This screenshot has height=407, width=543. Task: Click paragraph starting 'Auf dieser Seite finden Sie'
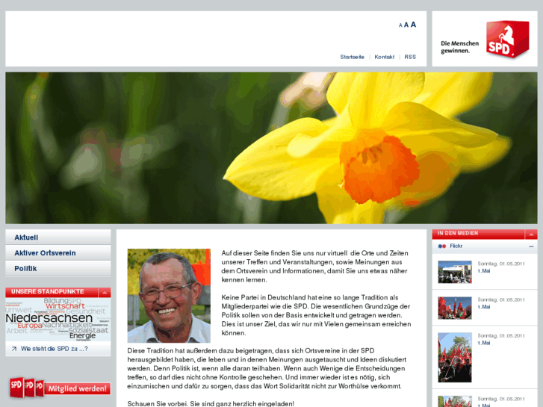click(x=314, y=267)
